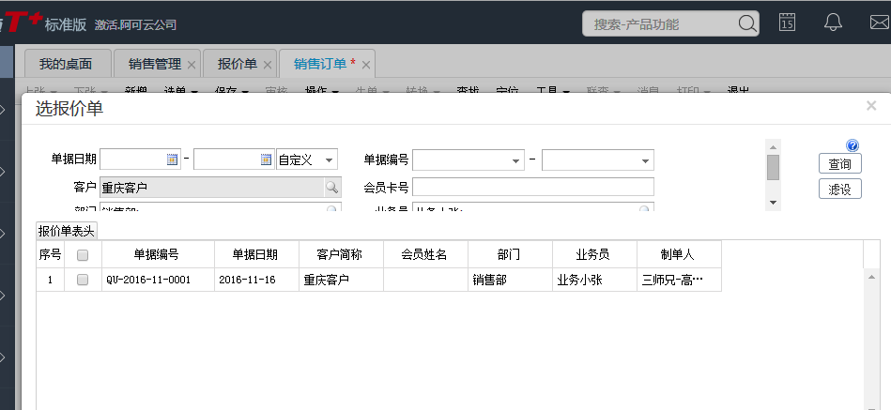The height and width of the screenshot is (410, 891).
Task: Click the filter panel scrollbar thumb
Action: 773,167
